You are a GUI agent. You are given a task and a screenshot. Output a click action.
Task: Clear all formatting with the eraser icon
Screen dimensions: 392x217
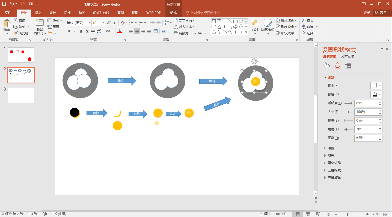(123, 23)
